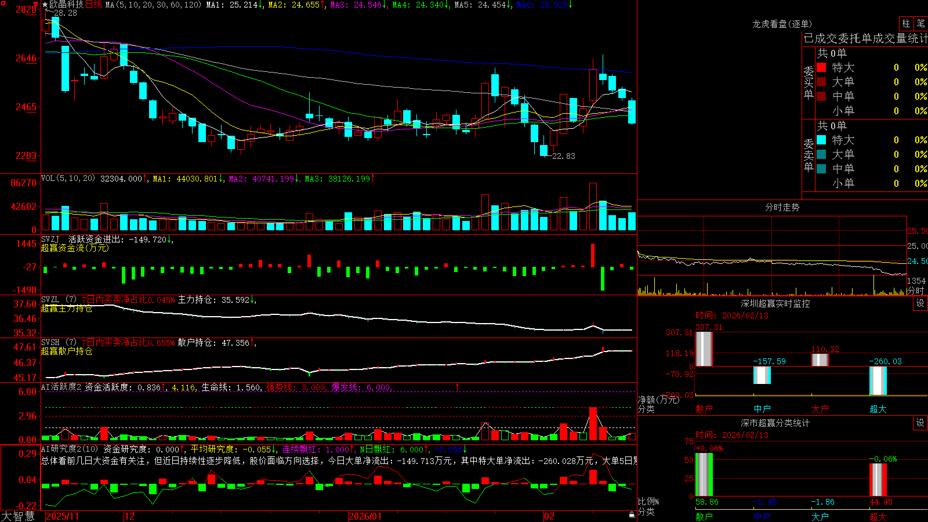Click the cyan 特大 sell order swatch

tap(821, 140)
